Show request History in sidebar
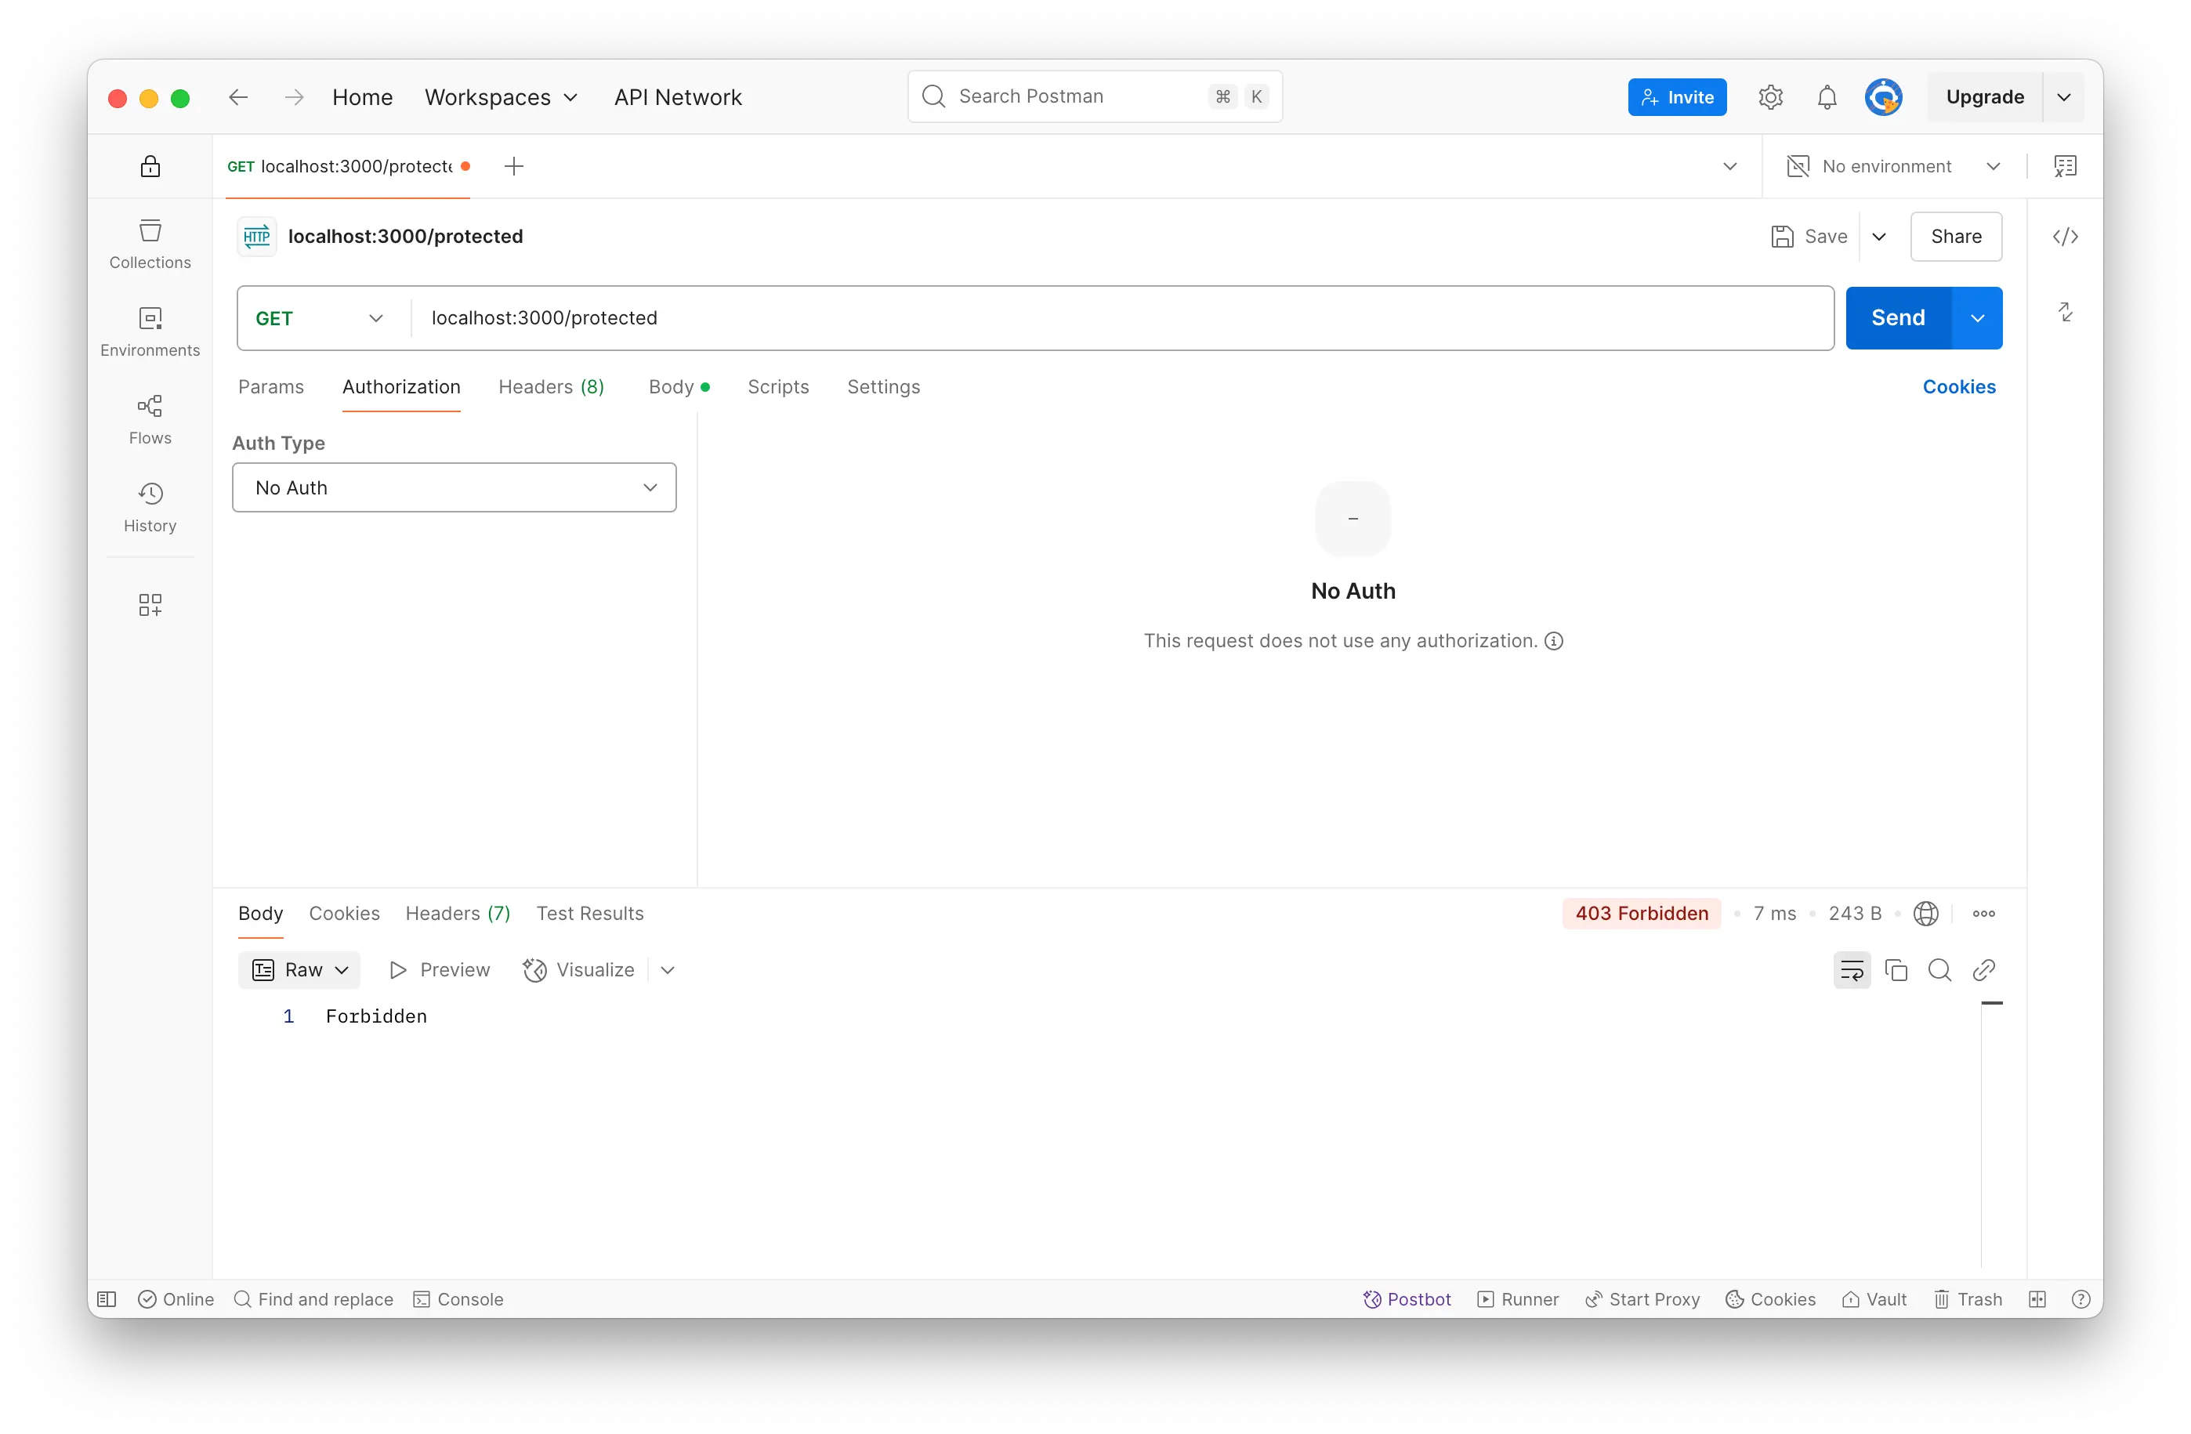Screen dimensions: 2191x1434 pos(150,507)
